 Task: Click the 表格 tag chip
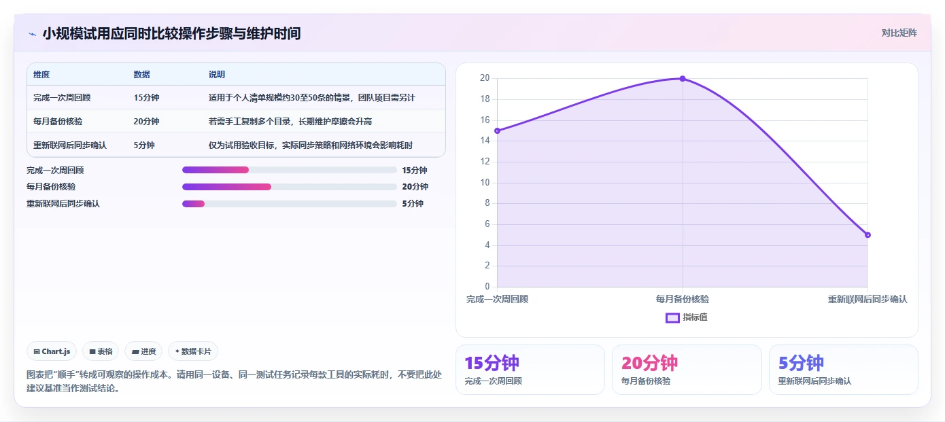point(101,351)
